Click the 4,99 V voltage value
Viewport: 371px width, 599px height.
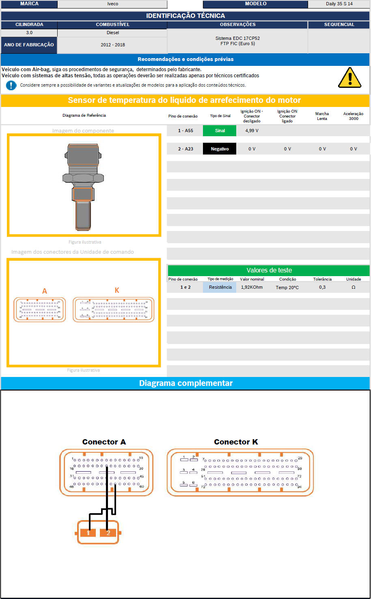pyautogui.click(x=252, y=131)
